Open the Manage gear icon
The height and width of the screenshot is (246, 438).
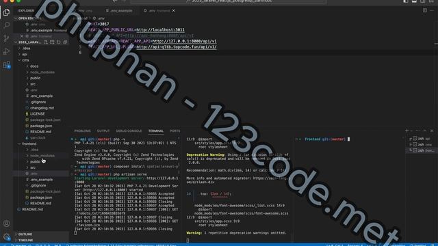click(6, 237)
